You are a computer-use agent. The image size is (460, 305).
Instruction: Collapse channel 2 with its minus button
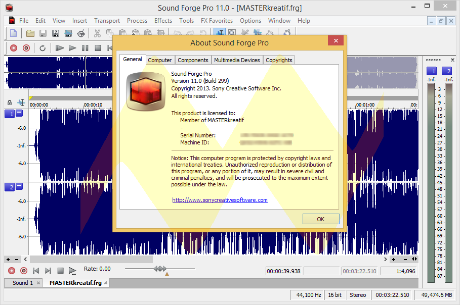tap(19, 186)
